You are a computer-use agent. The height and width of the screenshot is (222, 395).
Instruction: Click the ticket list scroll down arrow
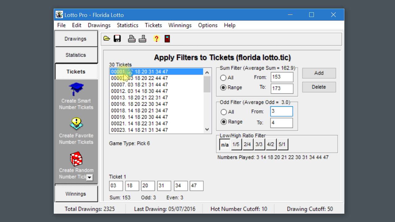(x=207, y=129)
